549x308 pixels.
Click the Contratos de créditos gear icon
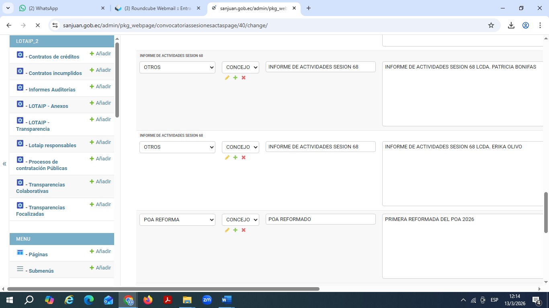pyautogui.click(x=20, y=55)
